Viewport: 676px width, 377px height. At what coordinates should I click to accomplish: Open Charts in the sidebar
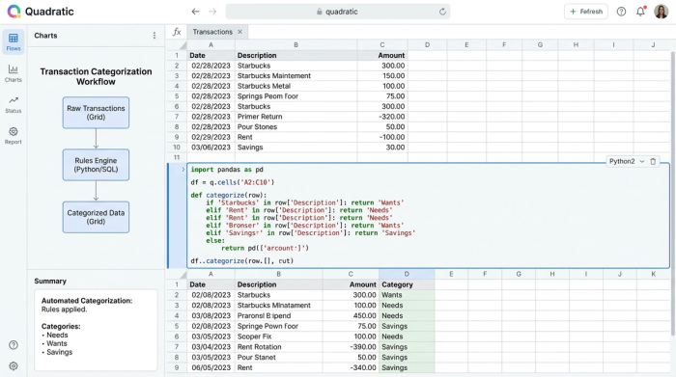pos(14,73)
